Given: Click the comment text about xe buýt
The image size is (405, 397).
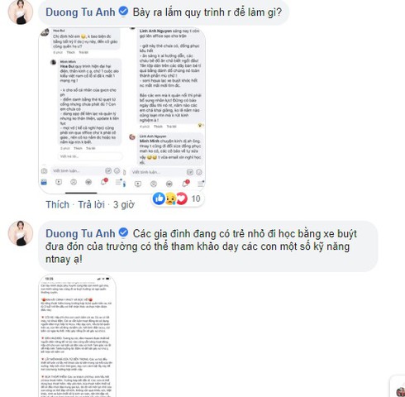Looking at the screenshot, I should (201, 246).
